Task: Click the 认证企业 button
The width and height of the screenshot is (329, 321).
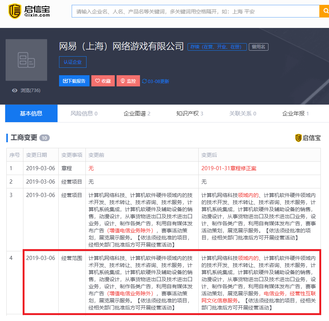Action: (x=72, y=62)
